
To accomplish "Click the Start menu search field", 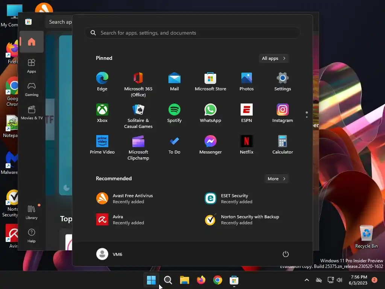I will pos(192,33).
